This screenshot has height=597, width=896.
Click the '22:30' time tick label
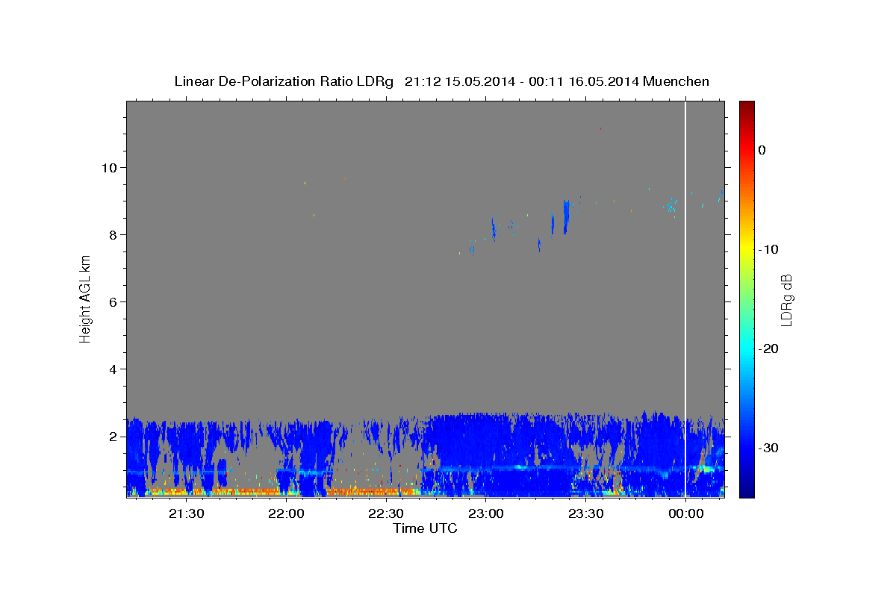coord(386,513)
